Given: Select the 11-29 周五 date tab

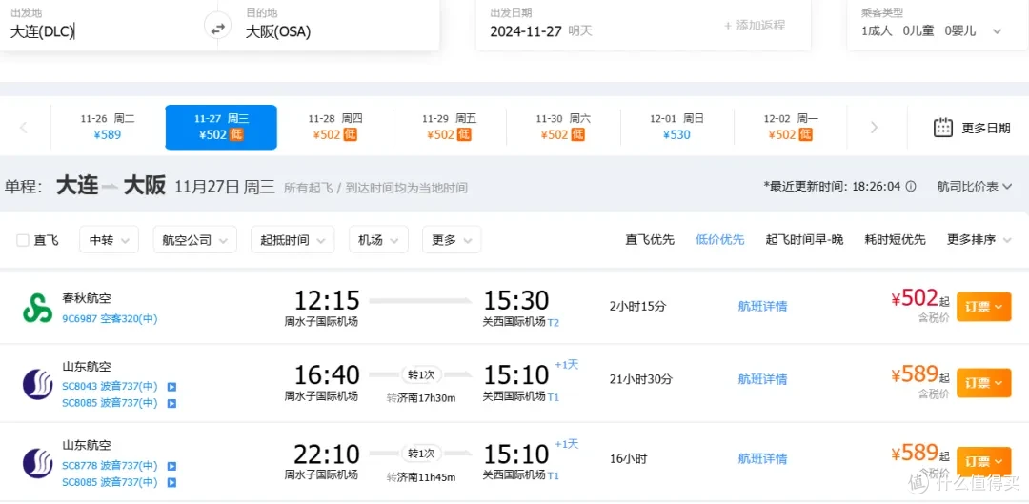Looking at the screenshot, I should (450, 128).
